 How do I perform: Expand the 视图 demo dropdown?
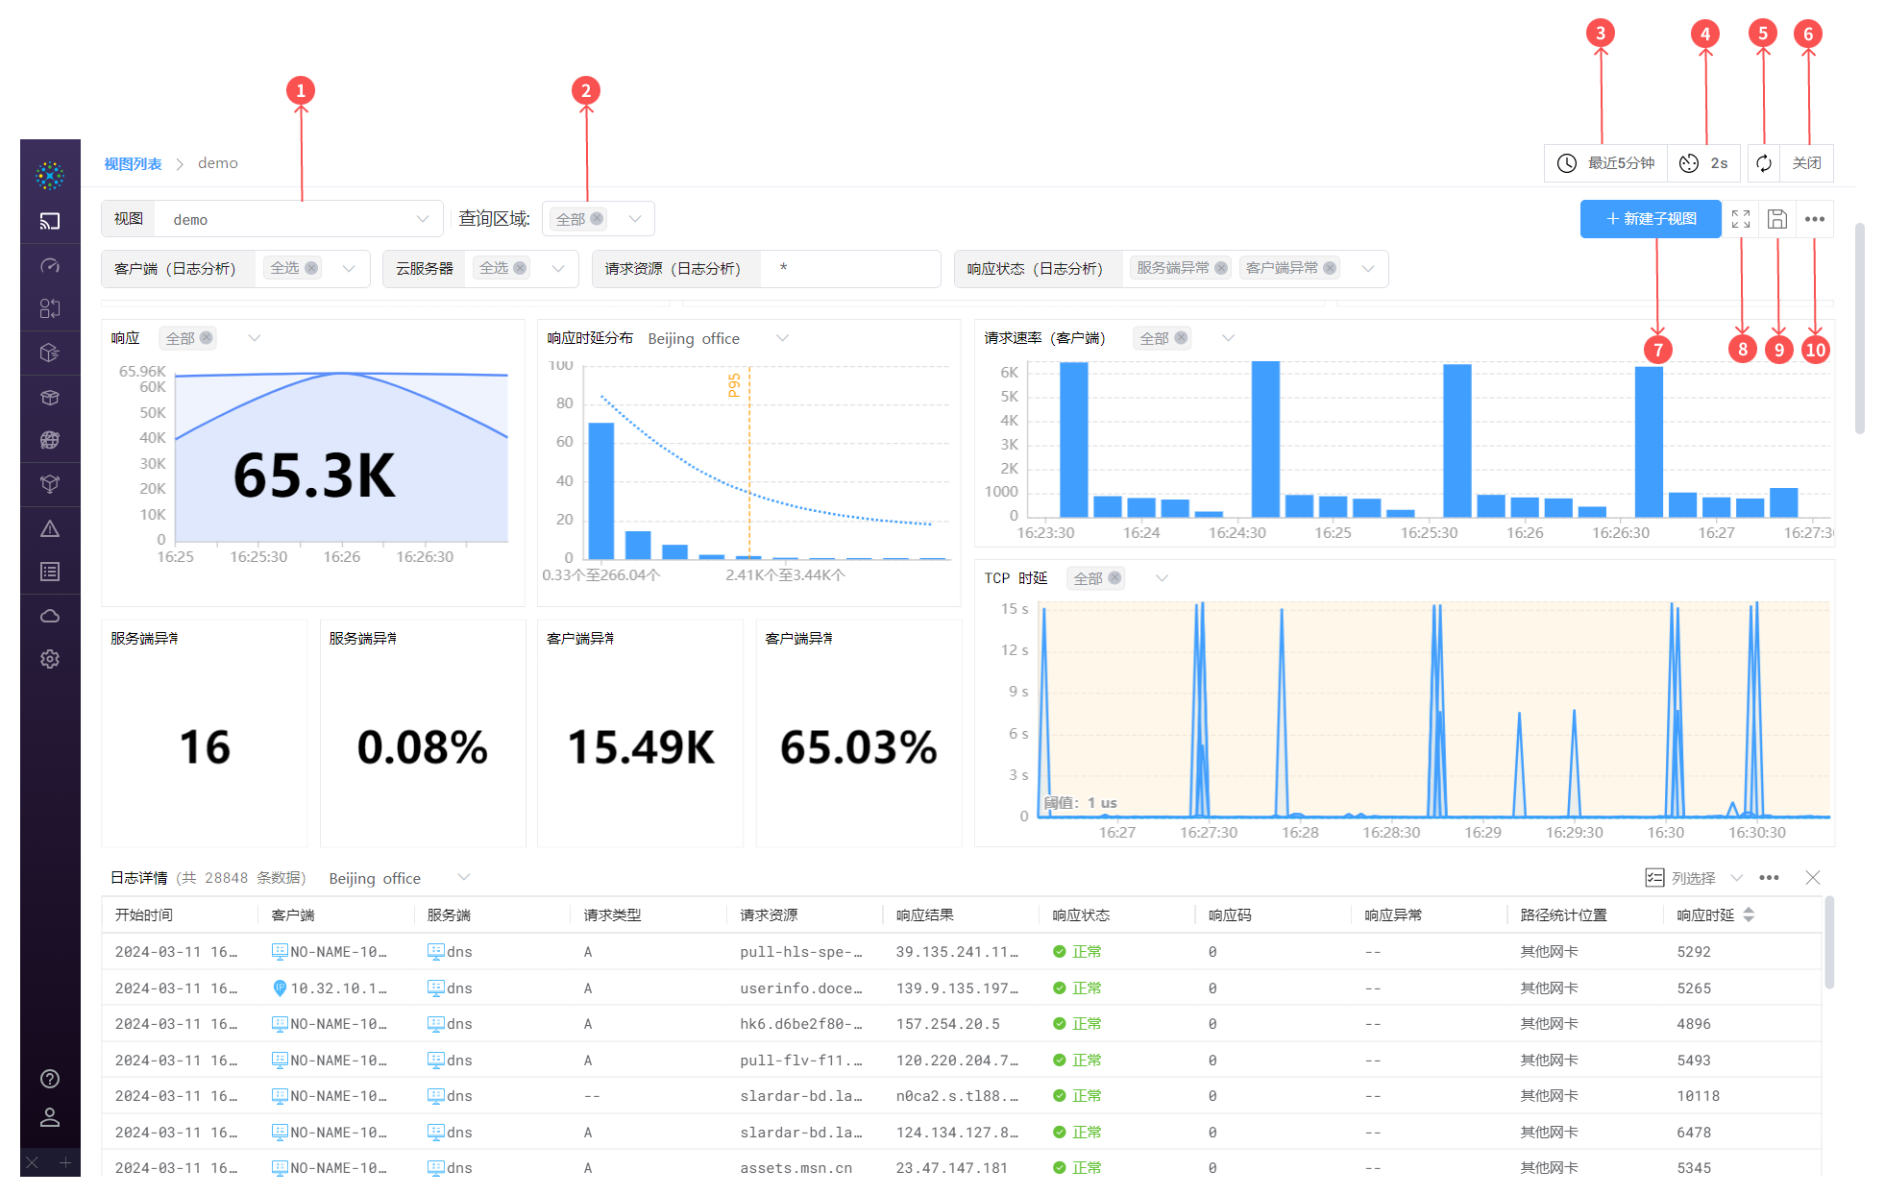[x=423, y=219]
